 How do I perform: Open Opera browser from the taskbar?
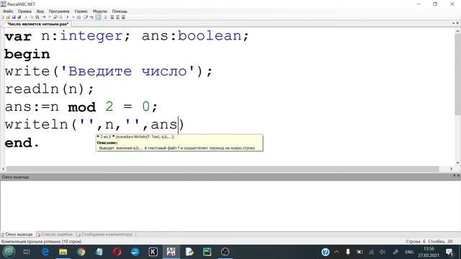[117, 252]
